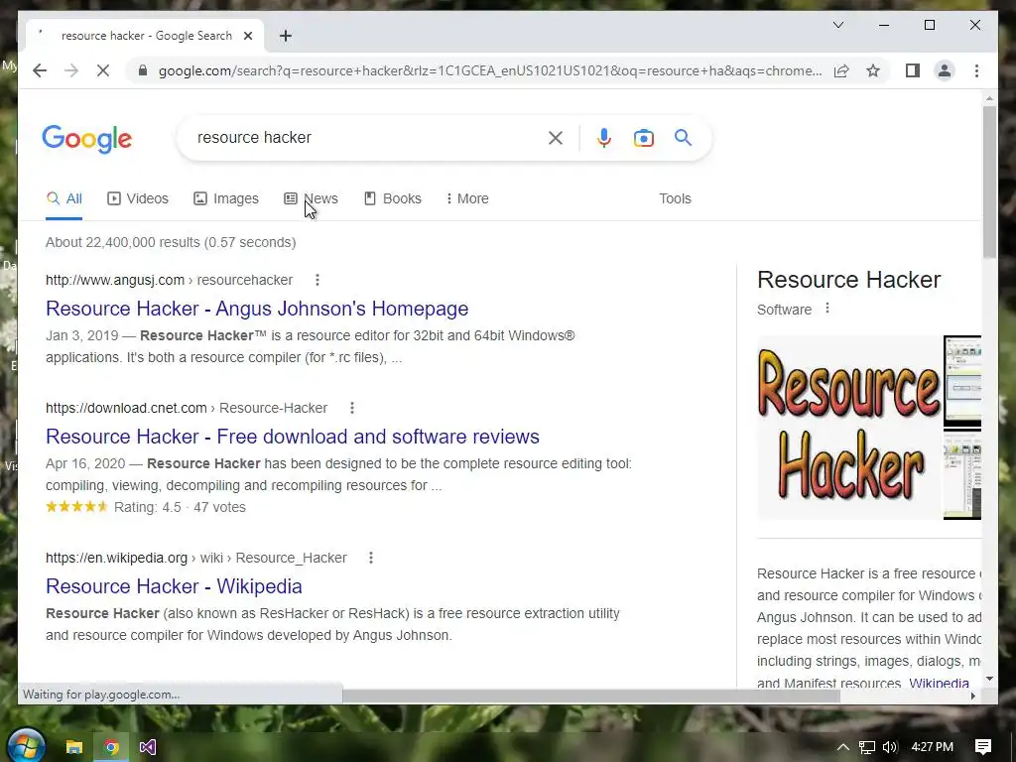Open the notification center icon

tap(983, 747)
